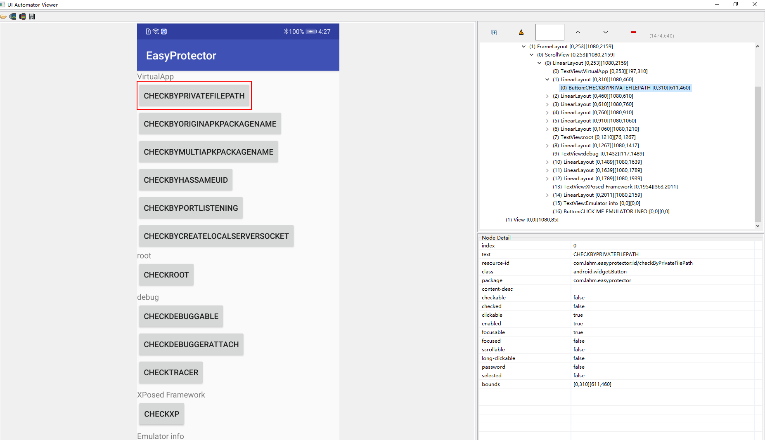Image resolution: width=765 pixels, height=440 pixels.
Task: Click the 4:27 clock in the phone status bar
Action: coord(324,31)
